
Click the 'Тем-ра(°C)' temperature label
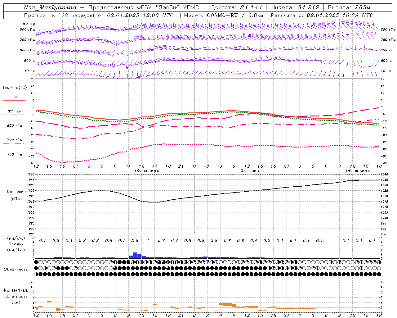(x=15, y=88)
